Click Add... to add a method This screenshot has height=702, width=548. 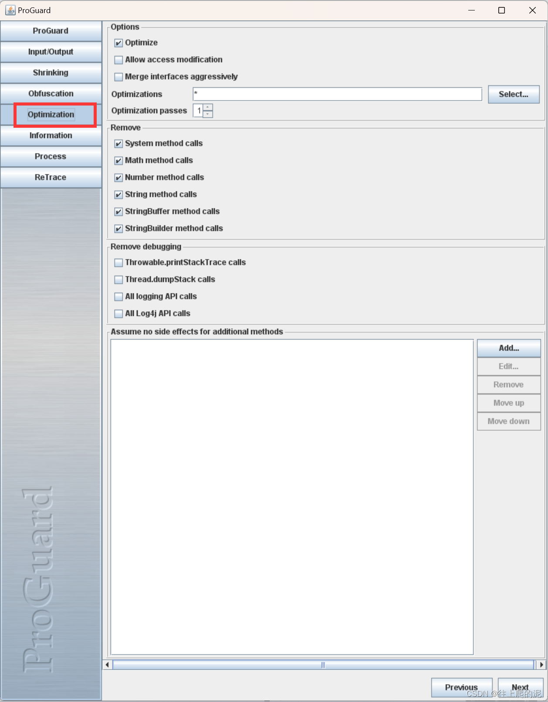click(x=509, y=348)
